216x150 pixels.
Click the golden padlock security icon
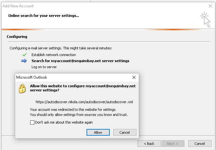(x=22, y=89)
